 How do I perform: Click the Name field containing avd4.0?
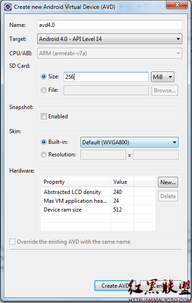[110, 25]
